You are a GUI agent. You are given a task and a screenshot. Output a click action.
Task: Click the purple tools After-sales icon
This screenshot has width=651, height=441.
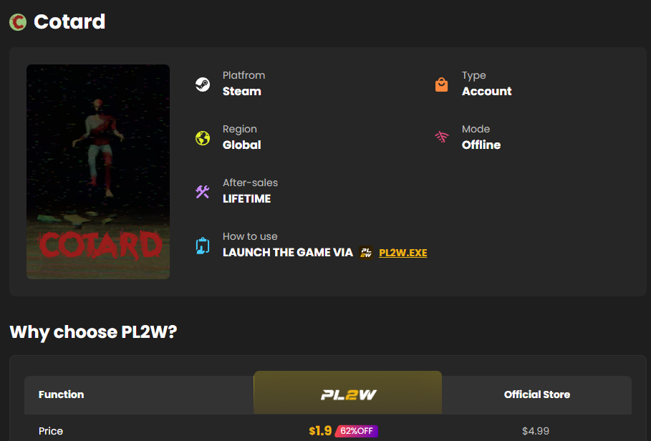click(203, 192)
